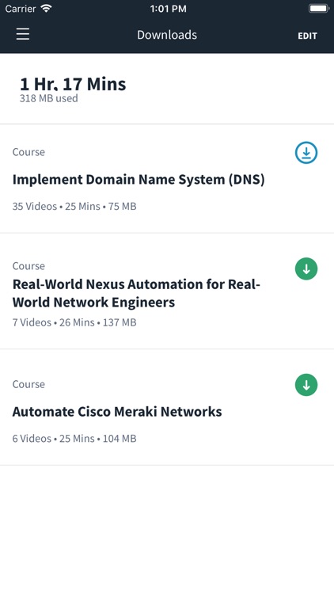Image resolution: width=334 pixels, height=594 pixels.
Task: Tap the battery icon in status bar
Action: click(x=318, y=9)
